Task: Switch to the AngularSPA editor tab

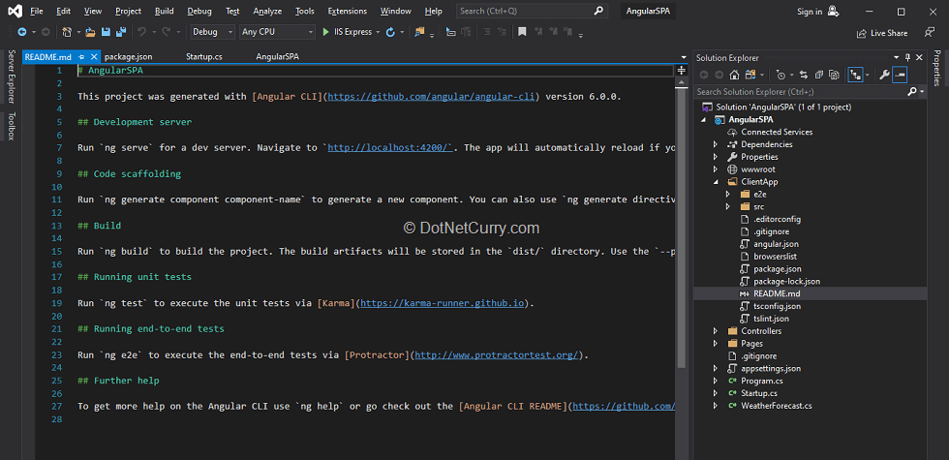Action: (x=277, y=57)
